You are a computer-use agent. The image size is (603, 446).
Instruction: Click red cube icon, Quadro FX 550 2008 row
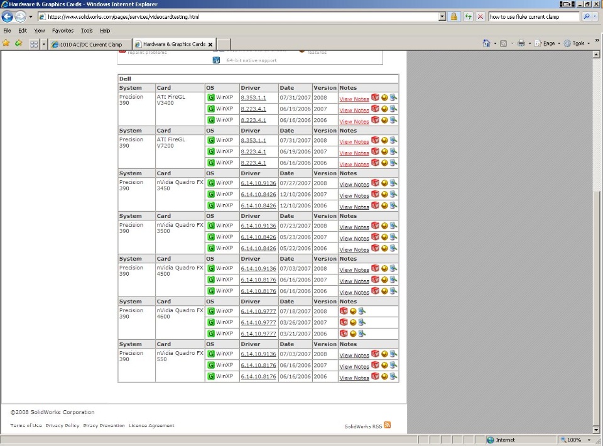(375, 354)
